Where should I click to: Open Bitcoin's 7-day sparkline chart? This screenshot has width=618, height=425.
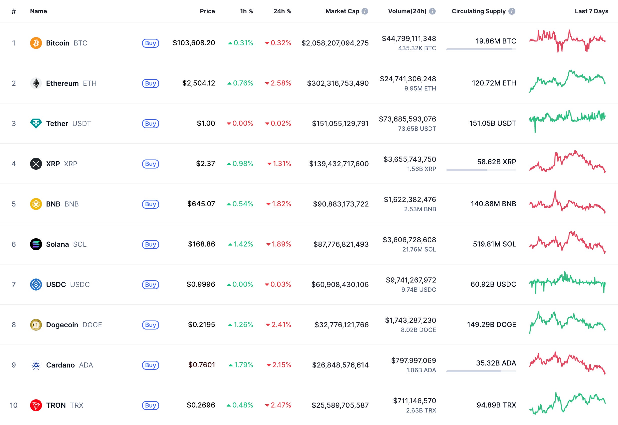pos(567,41)
